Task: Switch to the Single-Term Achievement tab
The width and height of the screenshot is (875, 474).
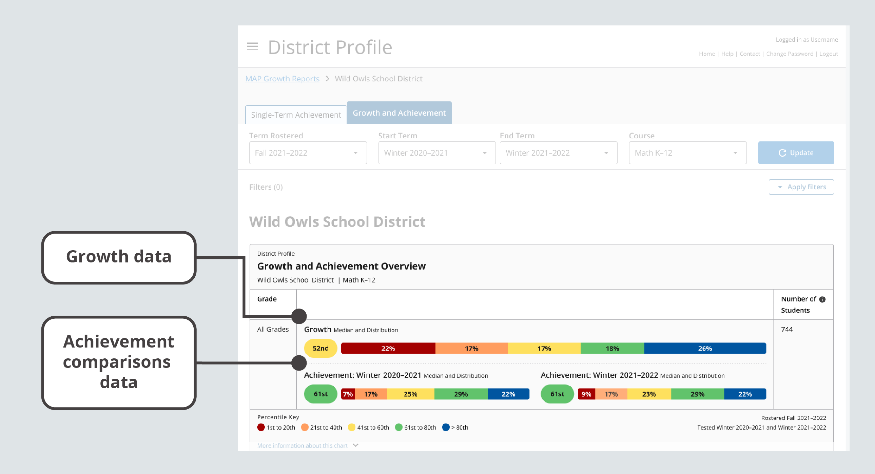Action: (296, 115)
